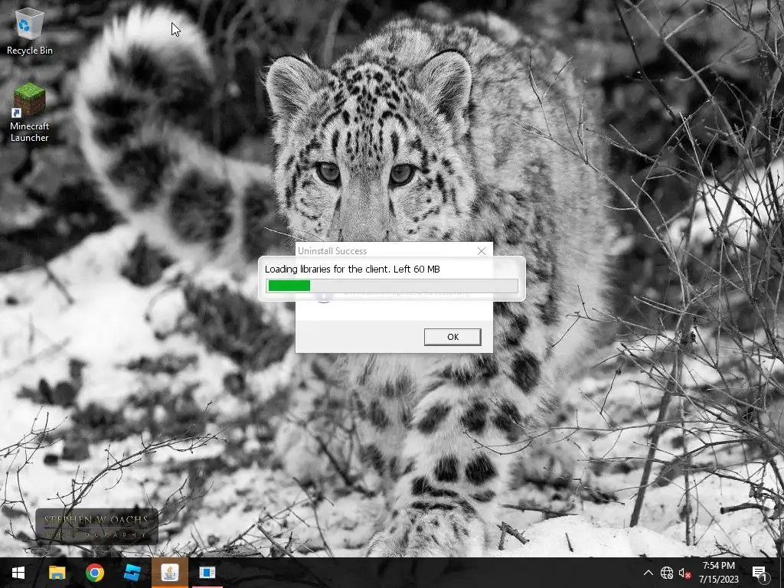Screen dimensions: 784x588
Task: Click the 'Loading libraries for the client' text
Action: [x=352, y=269]
